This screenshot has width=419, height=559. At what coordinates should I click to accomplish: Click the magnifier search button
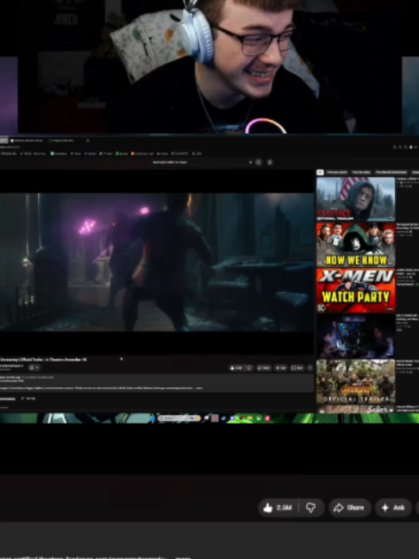coord(259,162)
